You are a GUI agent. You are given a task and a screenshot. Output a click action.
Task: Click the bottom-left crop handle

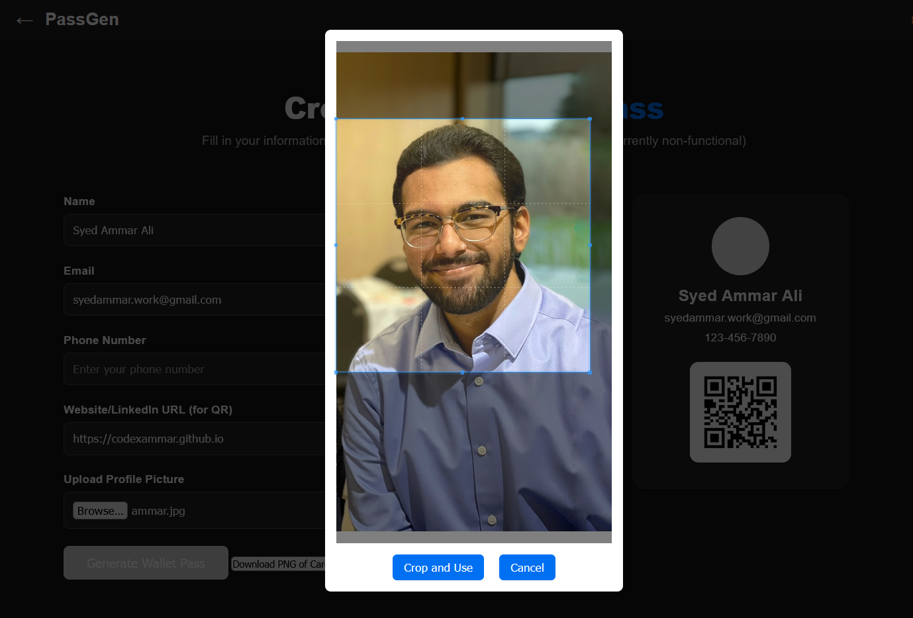336,372
